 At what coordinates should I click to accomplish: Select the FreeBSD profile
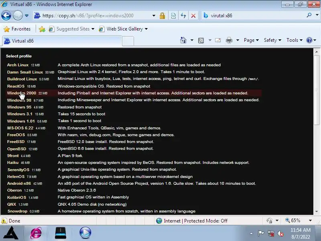(16, 142)
